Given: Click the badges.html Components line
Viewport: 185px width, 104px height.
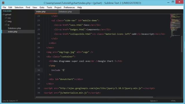Looking at the screenshot, I should [x=82, y=29].
